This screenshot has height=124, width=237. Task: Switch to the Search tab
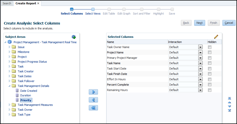[x=7, y=3]
